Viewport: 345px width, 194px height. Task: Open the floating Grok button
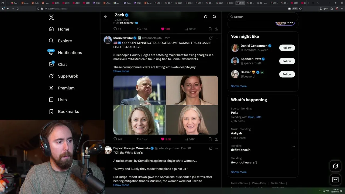336,166
